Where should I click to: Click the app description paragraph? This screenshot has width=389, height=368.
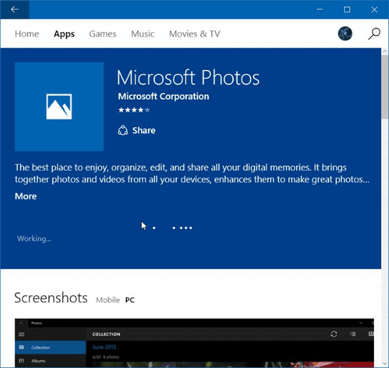coord(192,173)
